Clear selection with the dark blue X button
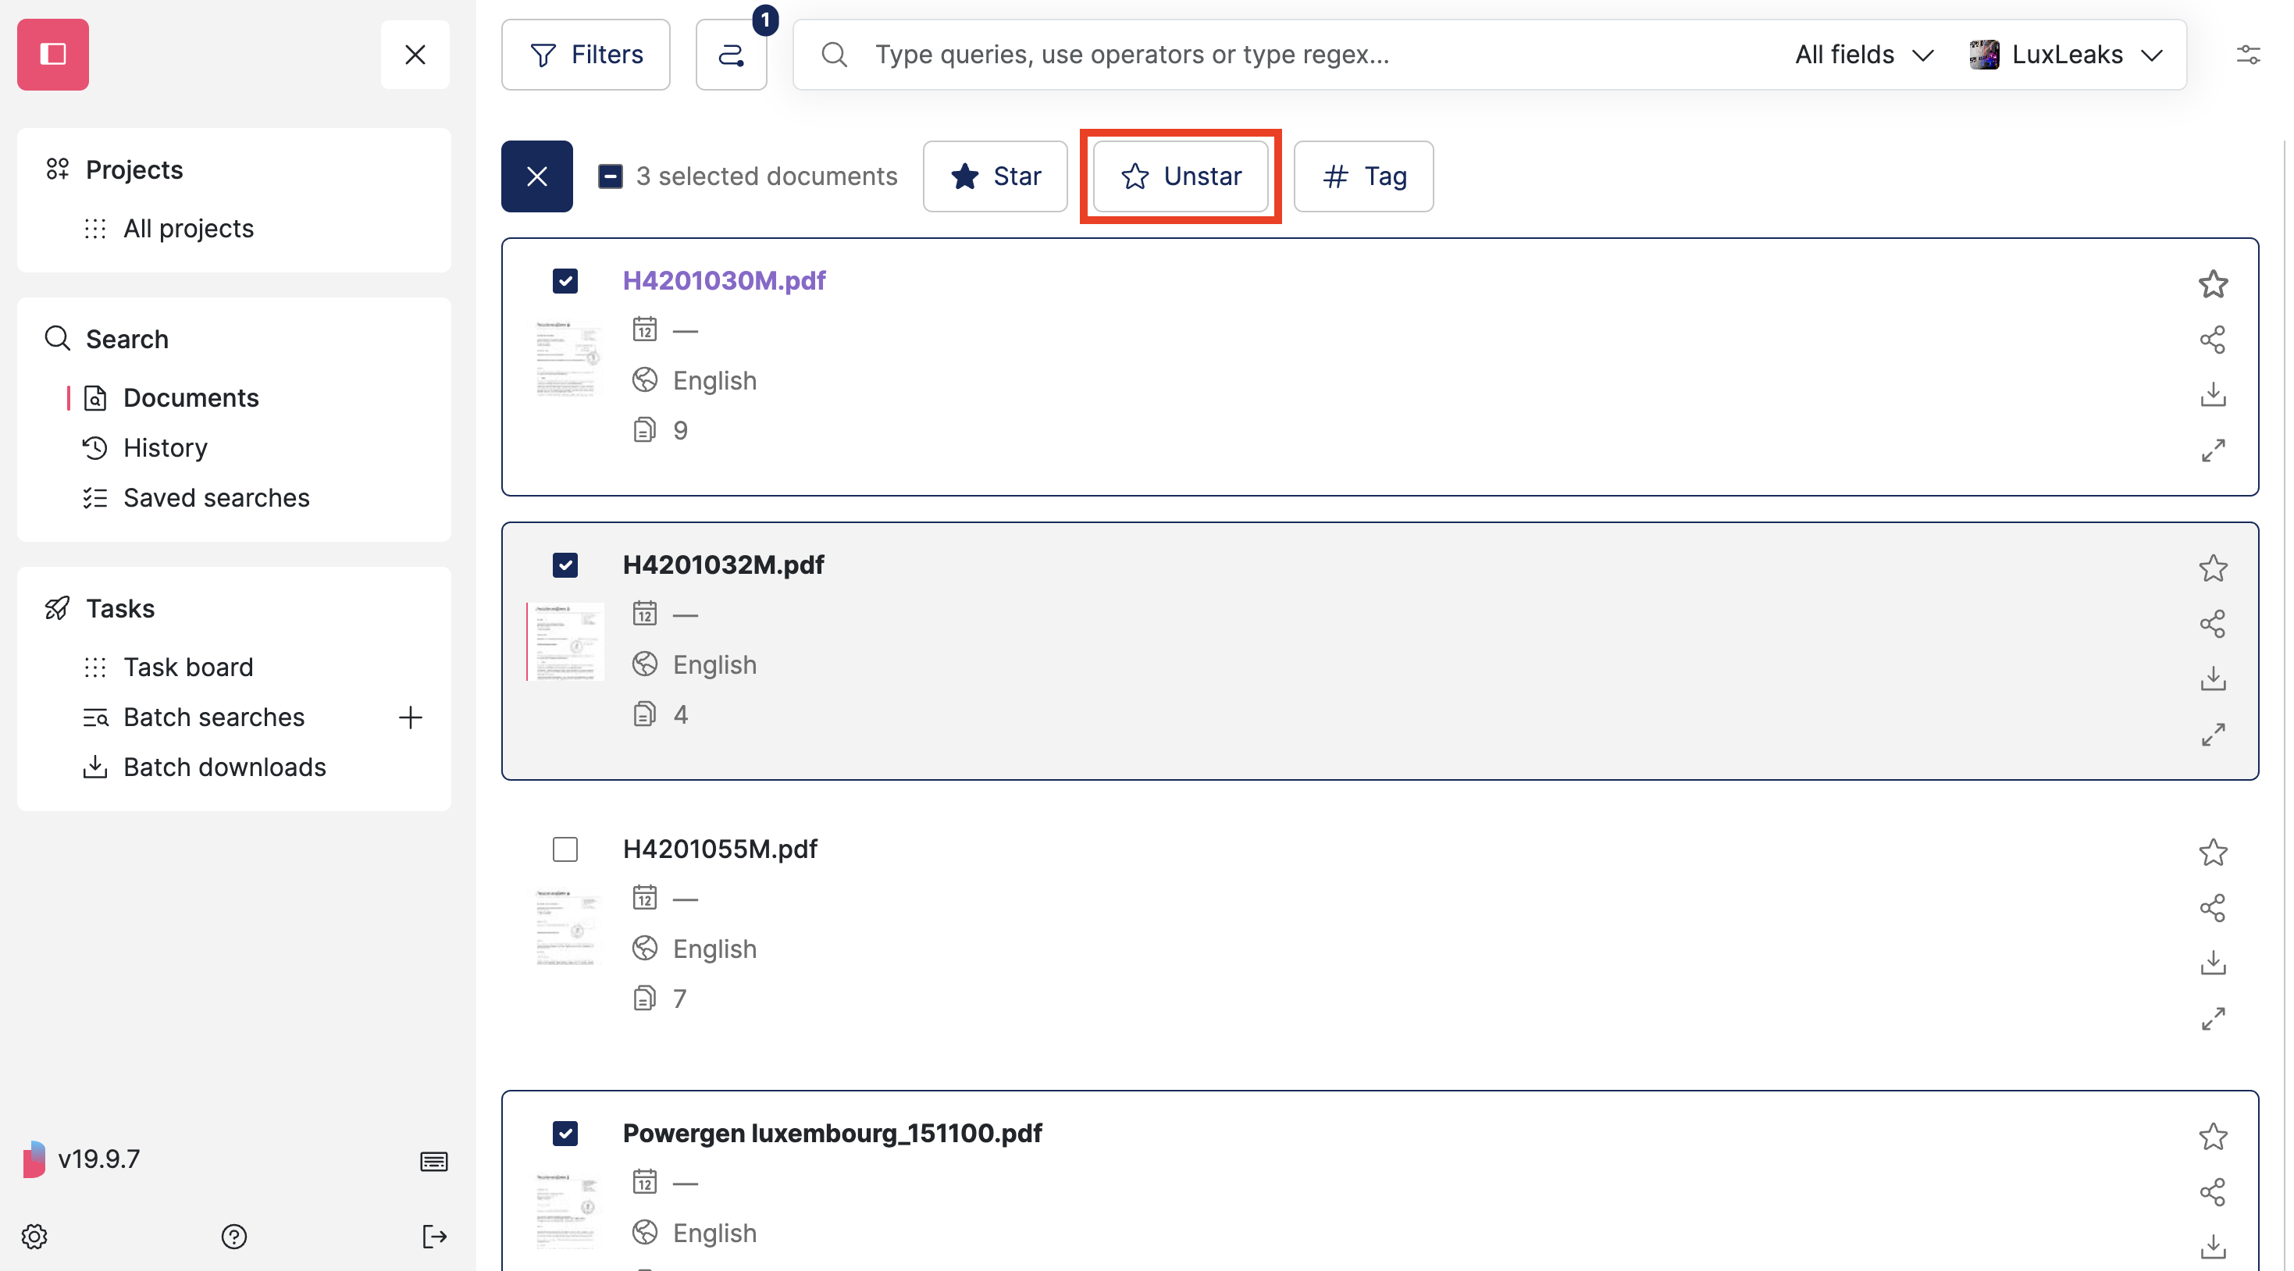This screenshot has height=1271, width=2294. pos(537,176)
